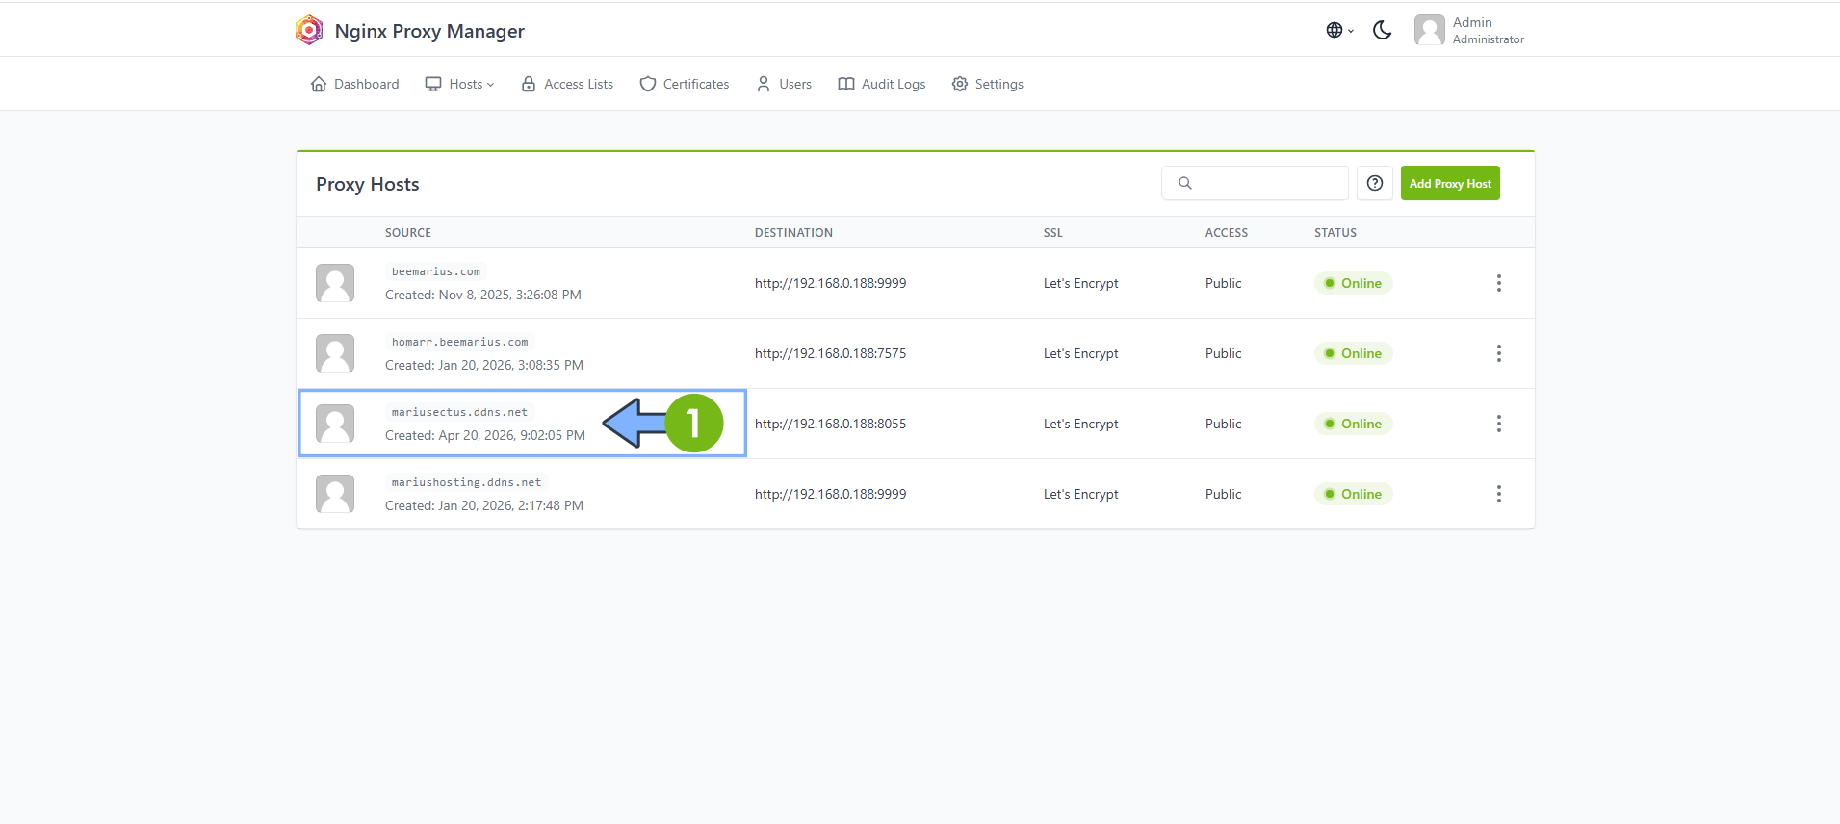Click the ACCESS column header
Screen dimensions: 1840x824
coord(1227,233)
